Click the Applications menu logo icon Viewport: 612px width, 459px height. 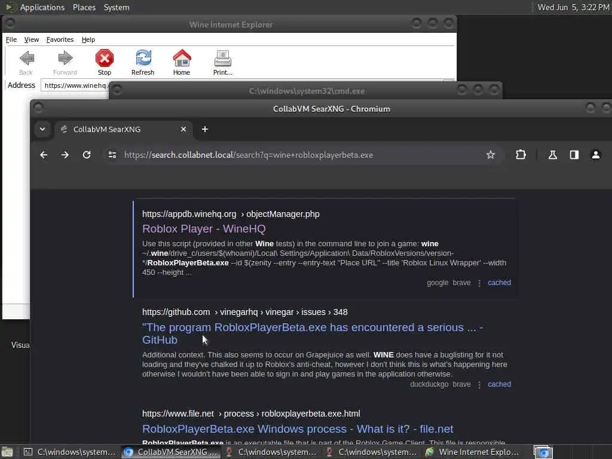coord(11,7)
